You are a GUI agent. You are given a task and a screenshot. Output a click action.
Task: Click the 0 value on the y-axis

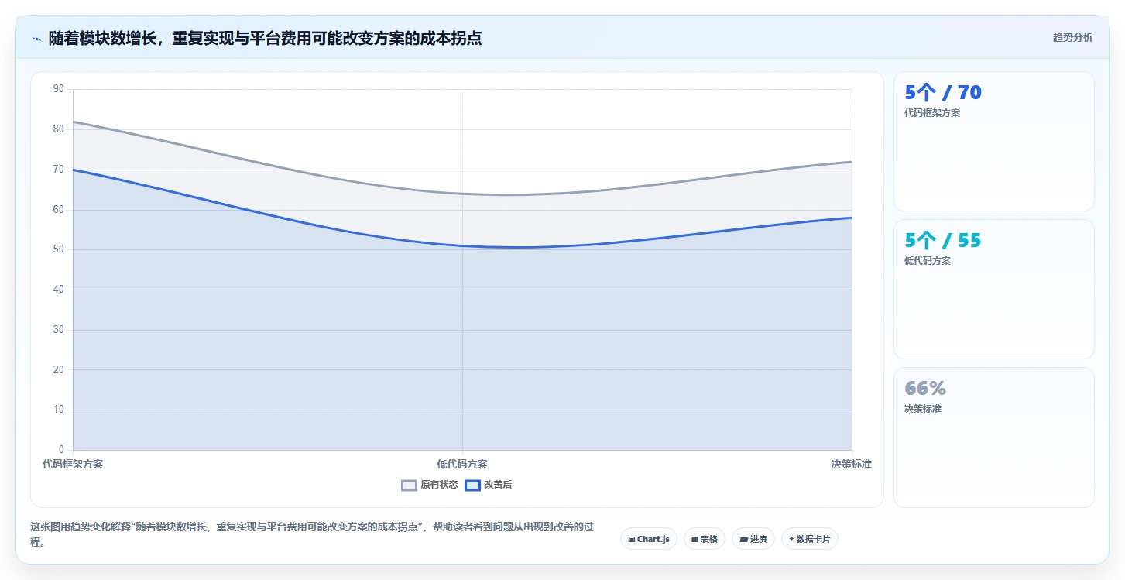click(x=61, y=450)
